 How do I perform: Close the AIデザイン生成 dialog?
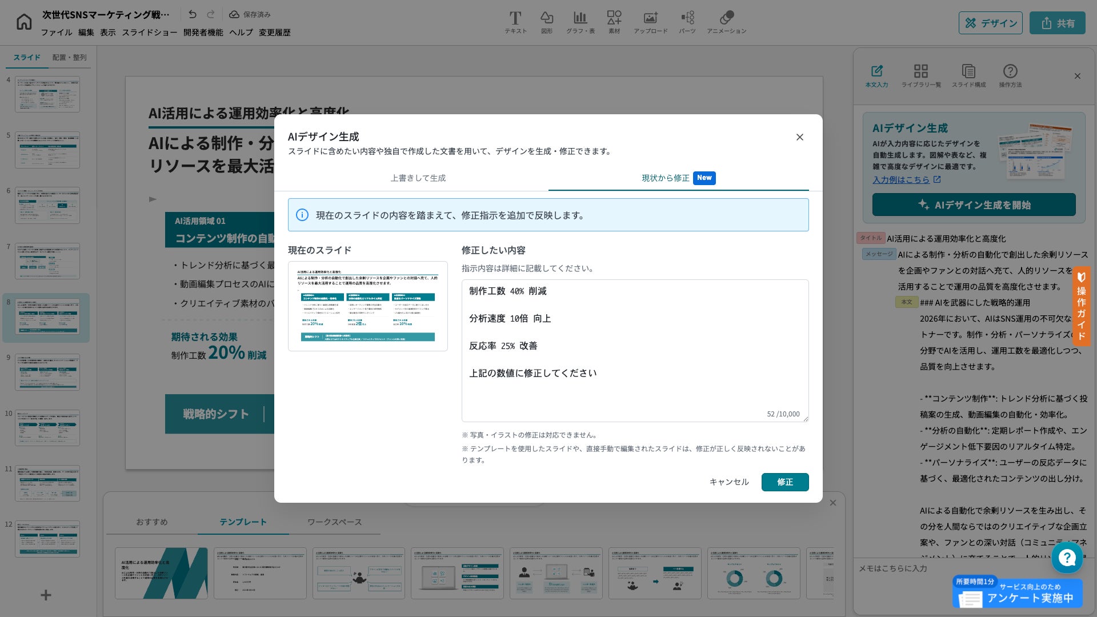coord(800,137)
